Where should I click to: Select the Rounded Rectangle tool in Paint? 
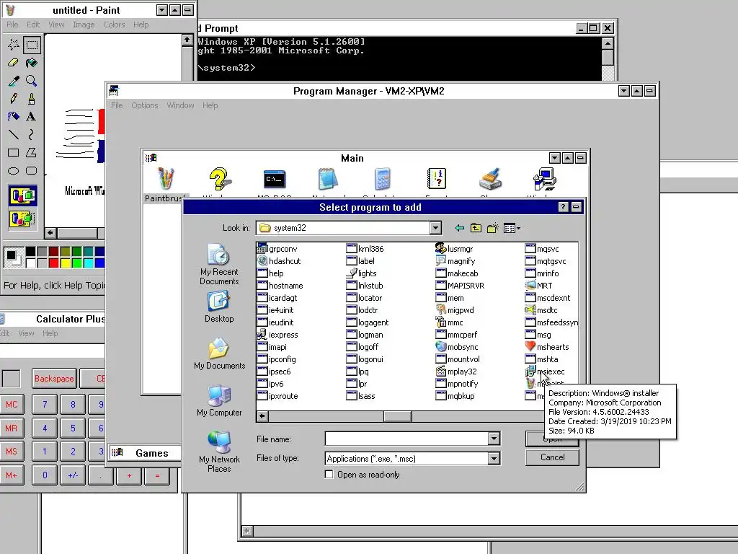32,170
